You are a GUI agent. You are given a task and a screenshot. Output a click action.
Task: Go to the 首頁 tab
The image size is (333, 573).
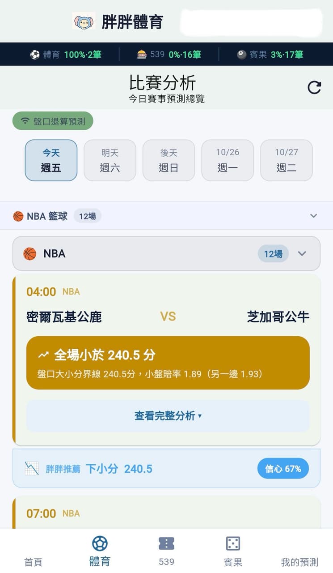[33, 562]
